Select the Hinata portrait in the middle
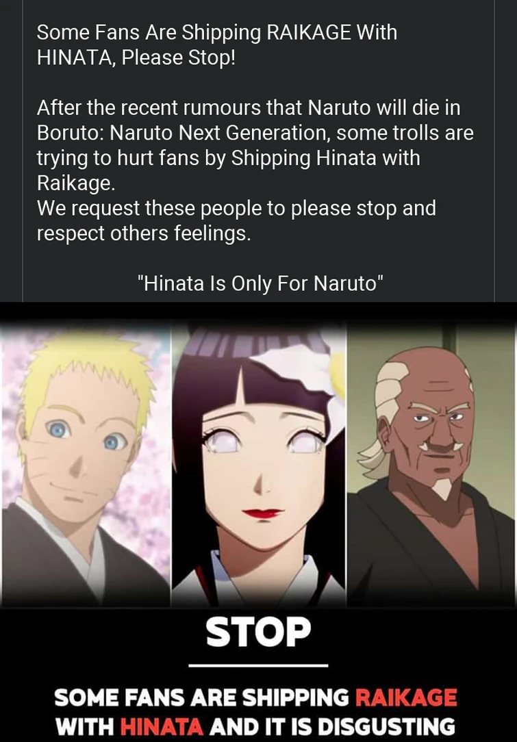 point(259,465)
